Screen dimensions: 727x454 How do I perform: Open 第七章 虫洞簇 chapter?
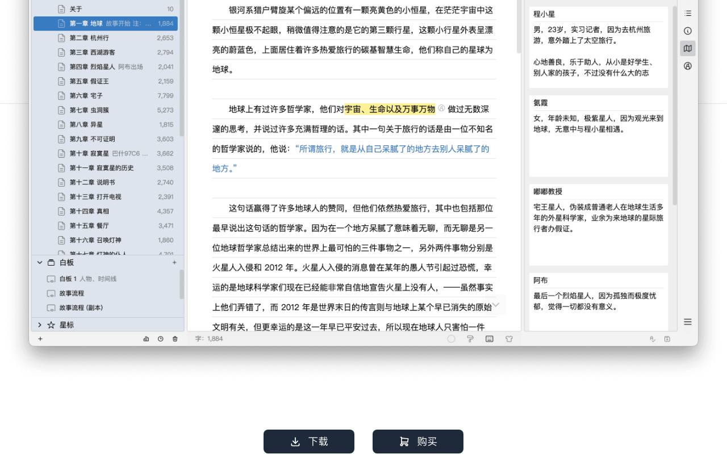coord(106,110)
